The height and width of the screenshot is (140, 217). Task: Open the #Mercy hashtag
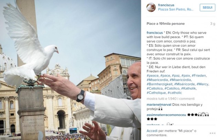point(203,84)
